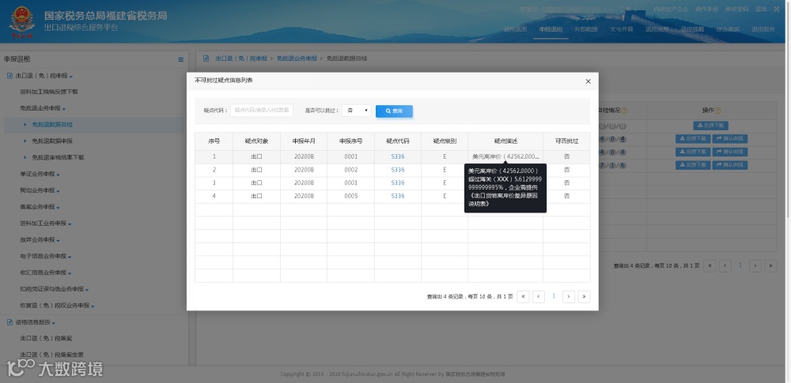791x383 pixels.
Task: Open S336 link in row 0005
Action: click(398, 196)
